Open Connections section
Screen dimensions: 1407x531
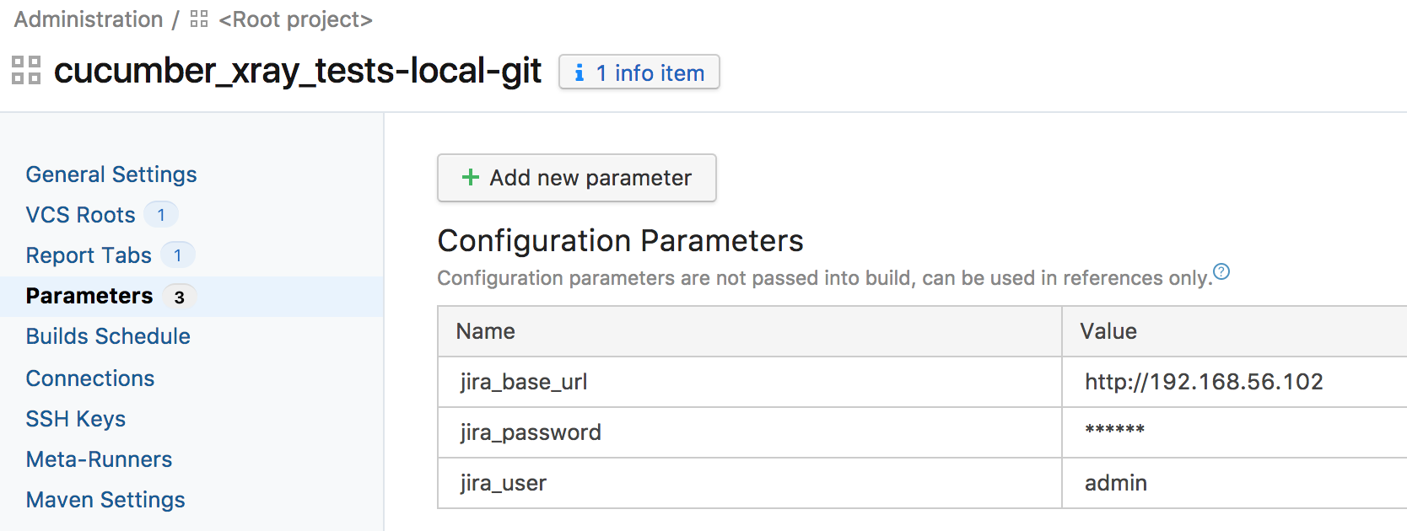pyautogui.click(x=90, y=378)
